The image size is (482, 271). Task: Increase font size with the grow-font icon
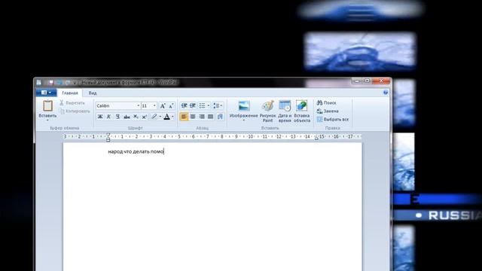click(163, 105)
